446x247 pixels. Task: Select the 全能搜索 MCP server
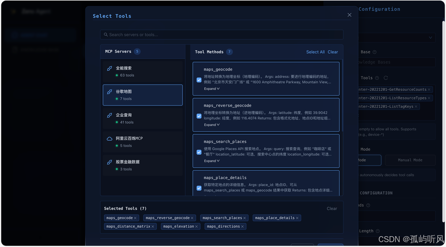[143, 72]
